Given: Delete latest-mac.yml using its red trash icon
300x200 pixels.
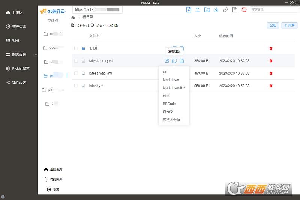Looking at the screenshot, I should 271,73.
